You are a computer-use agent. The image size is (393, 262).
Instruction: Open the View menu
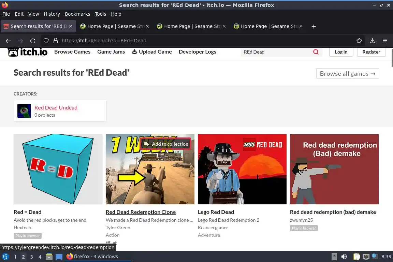[33, 14]
